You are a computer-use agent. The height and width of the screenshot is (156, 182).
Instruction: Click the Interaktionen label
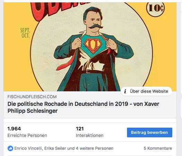click(x=90, y=136)
